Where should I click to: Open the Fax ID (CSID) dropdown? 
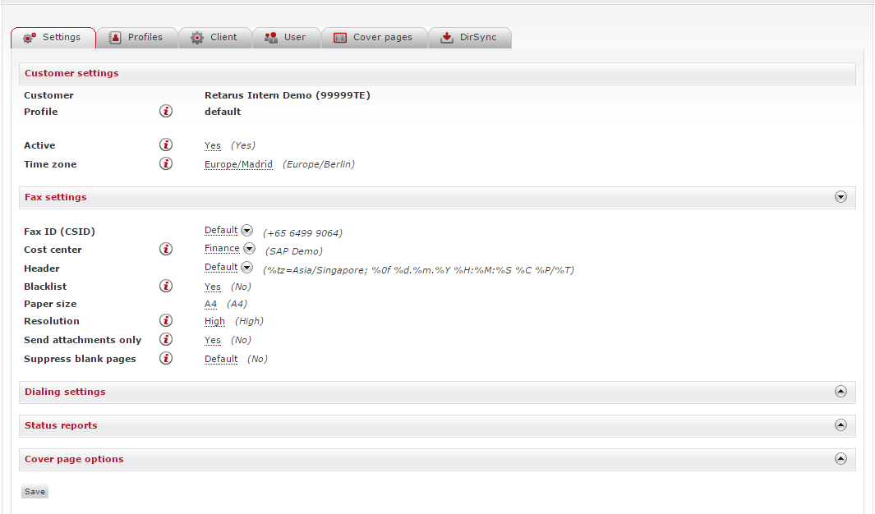[246, 230]
